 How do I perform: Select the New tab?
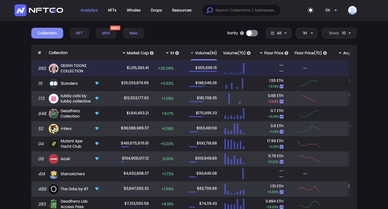134,33
